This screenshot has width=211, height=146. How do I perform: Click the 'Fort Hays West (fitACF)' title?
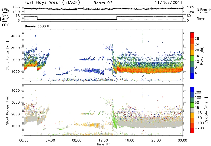pos(52,3)
